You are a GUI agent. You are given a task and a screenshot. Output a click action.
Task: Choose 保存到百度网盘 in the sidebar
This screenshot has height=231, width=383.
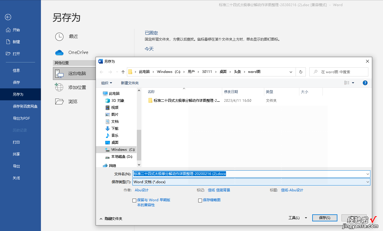pyautogui.click(x=25, y=106)
